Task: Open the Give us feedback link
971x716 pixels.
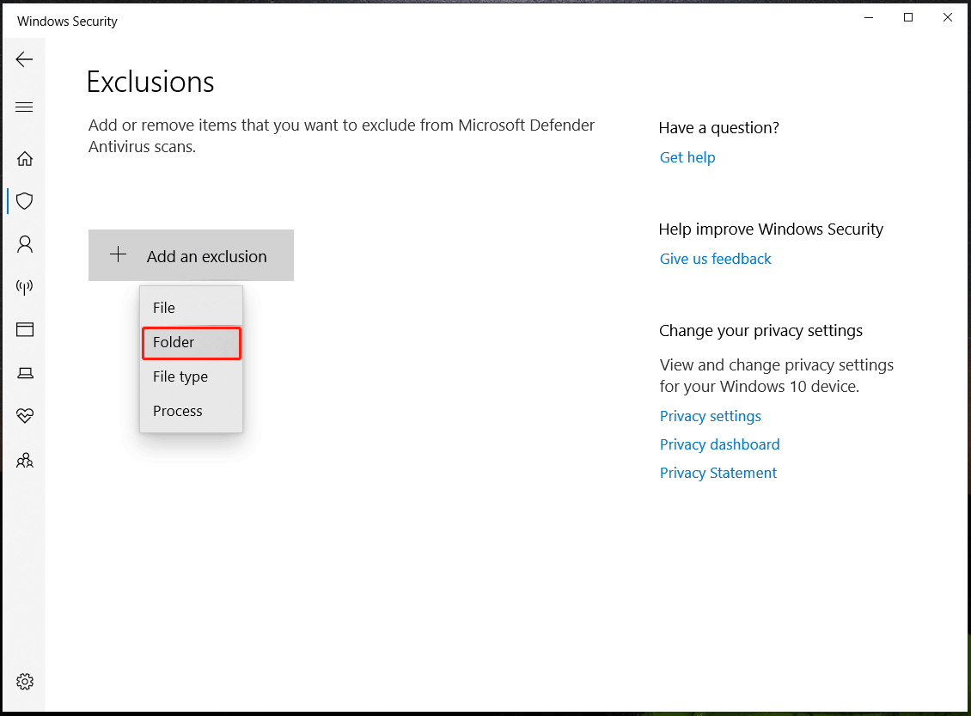Action: click(x=715, y=259)
